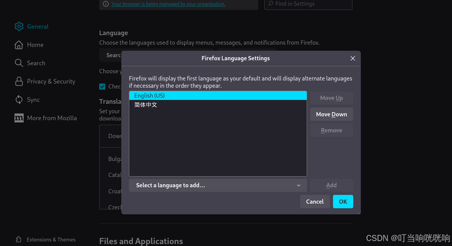Open 'Select a language to add' dropdown

coord(218,185)
